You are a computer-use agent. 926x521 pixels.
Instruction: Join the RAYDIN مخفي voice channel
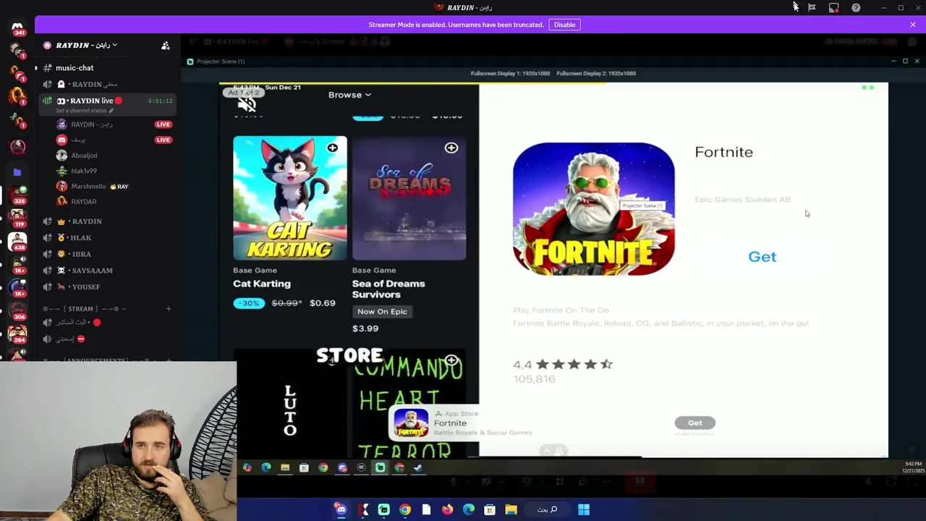pyautogui.click(x=94, y=84)
